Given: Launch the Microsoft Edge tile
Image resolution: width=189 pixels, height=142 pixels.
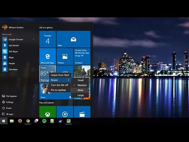Looking at the screenshot, I should point(48,56).
